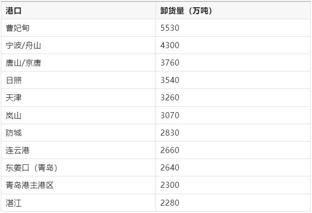The height and width of the screenshot is (213, 312).
Task: Click the 港口 column header
Action: (78, 11)
